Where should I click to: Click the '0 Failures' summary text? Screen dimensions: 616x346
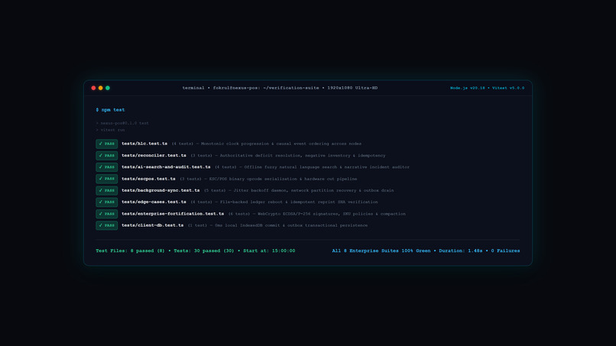coord(505,251)
